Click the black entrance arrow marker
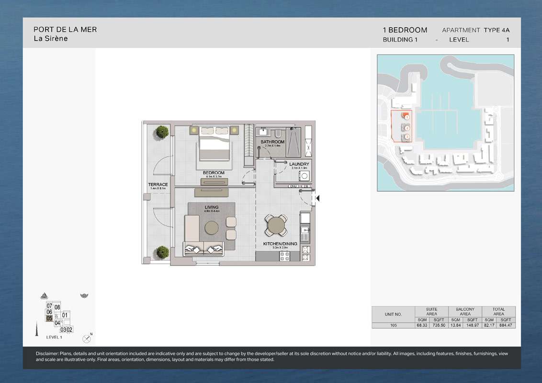 pyautogui.click(x=317, y=198)
